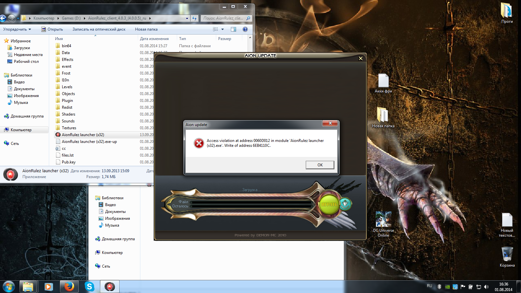Select Библиотеки in the front Explorer sidebar

21,75
